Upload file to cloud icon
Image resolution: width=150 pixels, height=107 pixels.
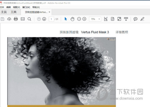(x=9, y=19)
